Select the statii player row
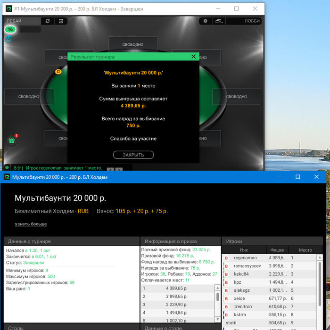The image size is (330, 330). point(269,323)
